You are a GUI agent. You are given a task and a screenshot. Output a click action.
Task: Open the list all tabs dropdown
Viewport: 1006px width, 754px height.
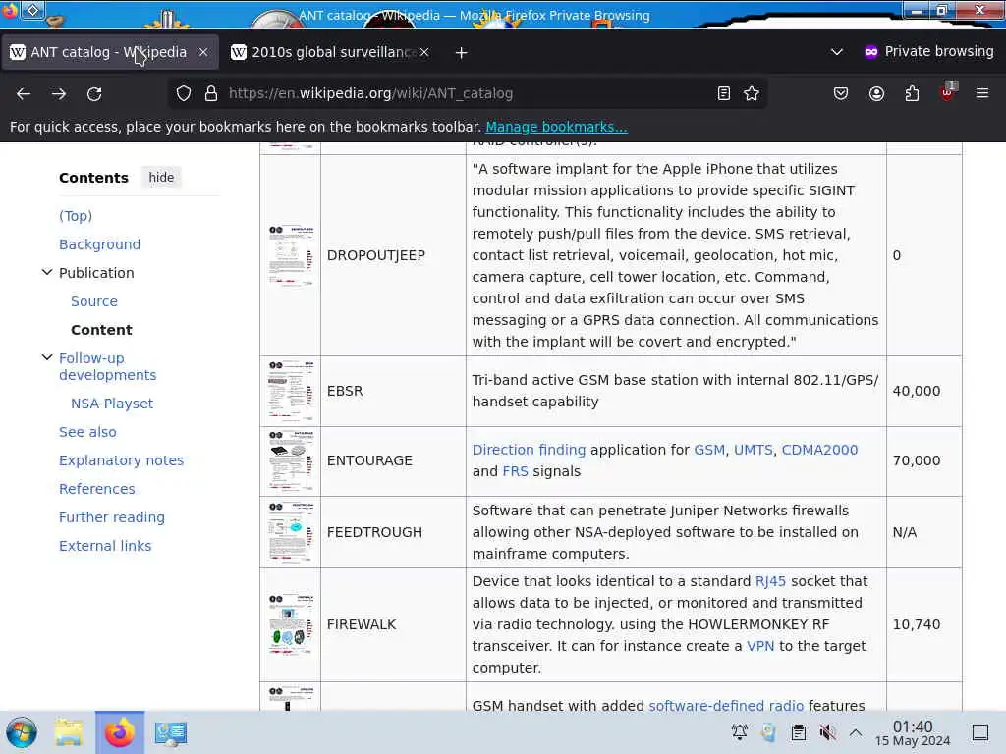(837, 52)
